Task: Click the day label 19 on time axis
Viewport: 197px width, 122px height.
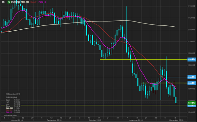Action: [61, 118]
